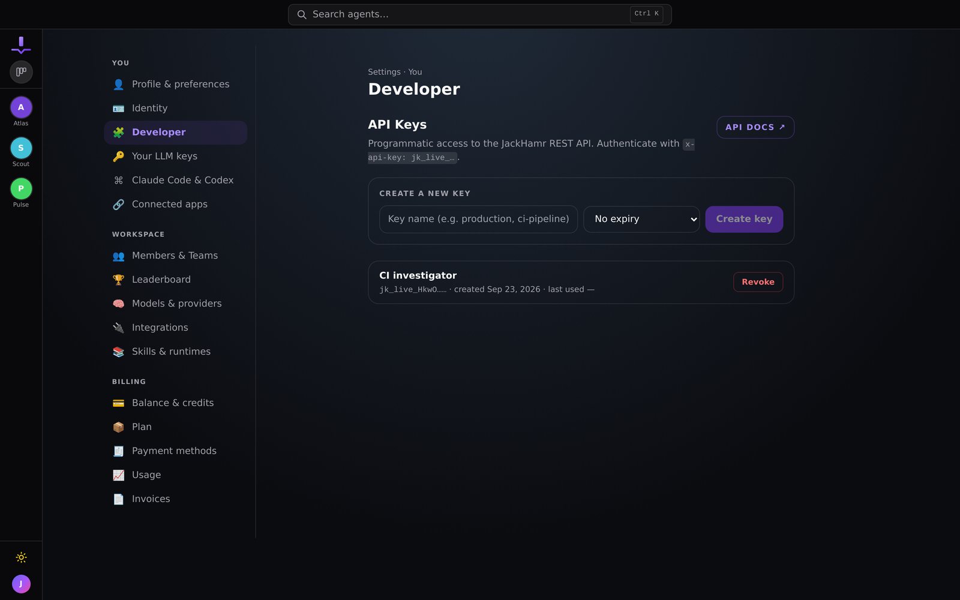
Task: Open Payment methods settings
Action: point(176,451)
